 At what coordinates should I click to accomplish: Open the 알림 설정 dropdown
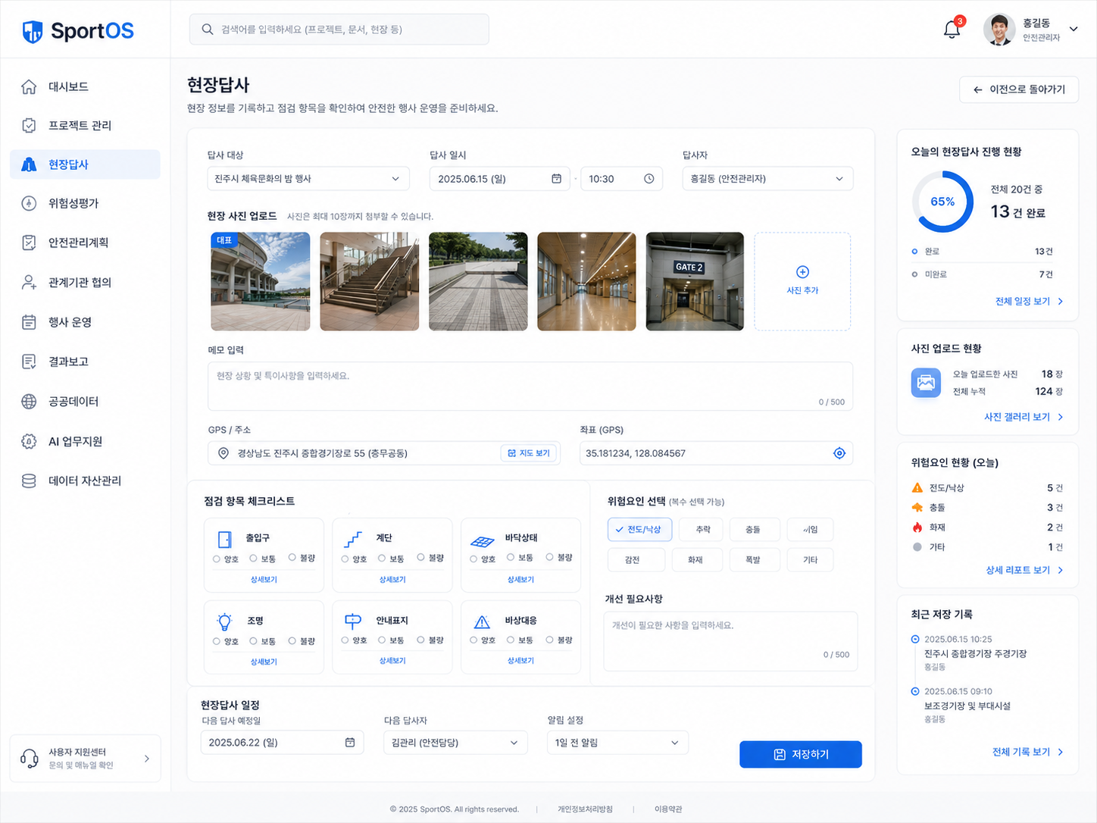tap(617, 743)
